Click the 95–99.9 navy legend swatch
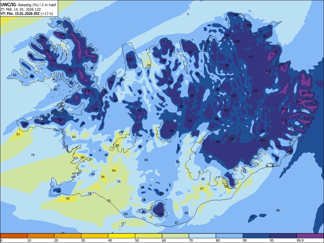This screenshot has height=243, width=324. pyautogui.click(x=283, y=236)
